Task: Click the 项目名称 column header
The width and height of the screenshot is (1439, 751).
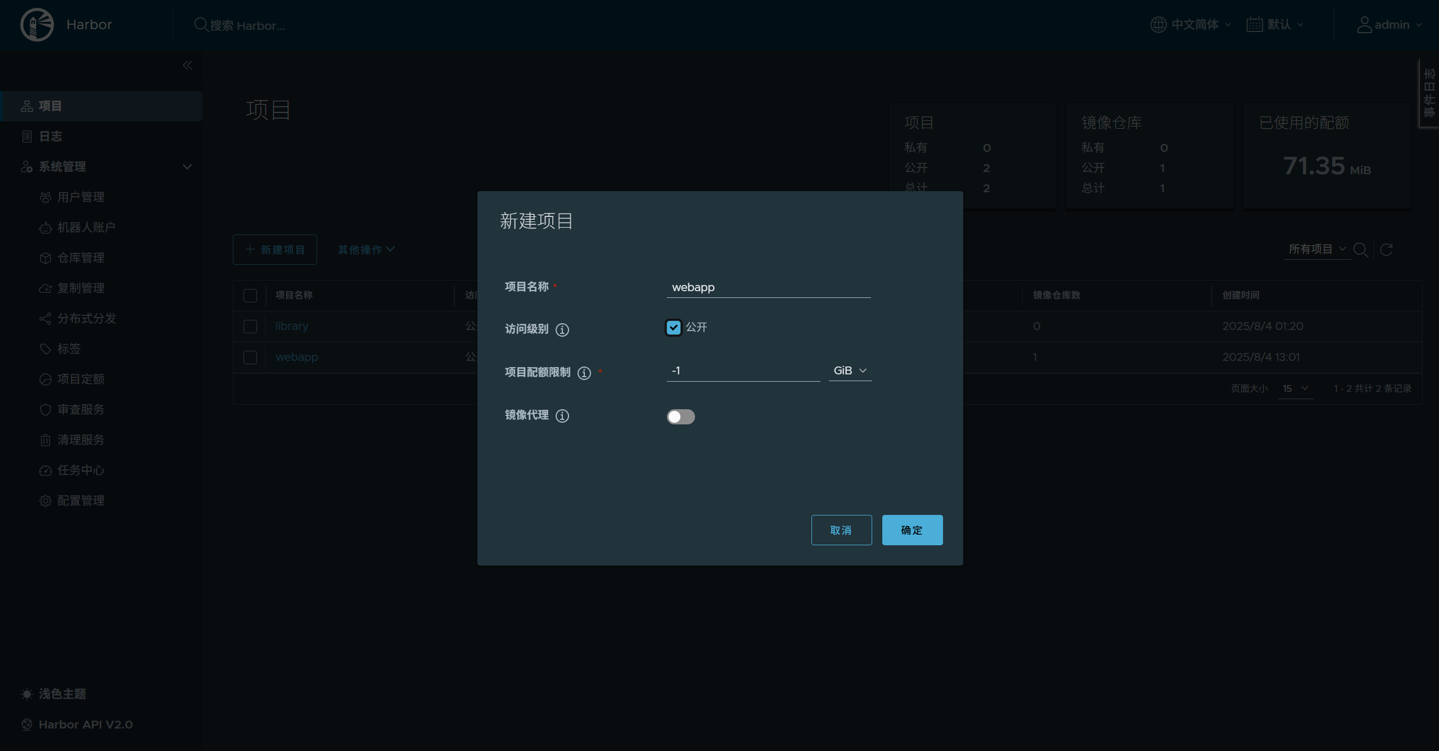Action: pyautogui.click(x=294, y=295)
